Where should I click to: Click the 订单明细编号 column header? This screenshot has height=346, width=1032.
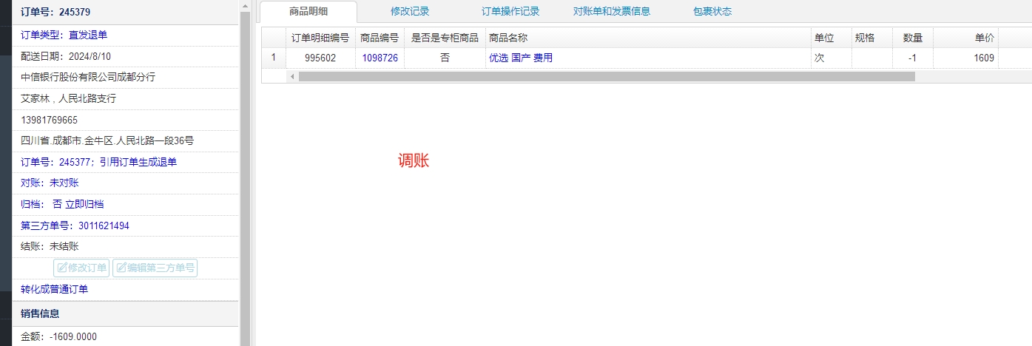(x=320, y=38)
